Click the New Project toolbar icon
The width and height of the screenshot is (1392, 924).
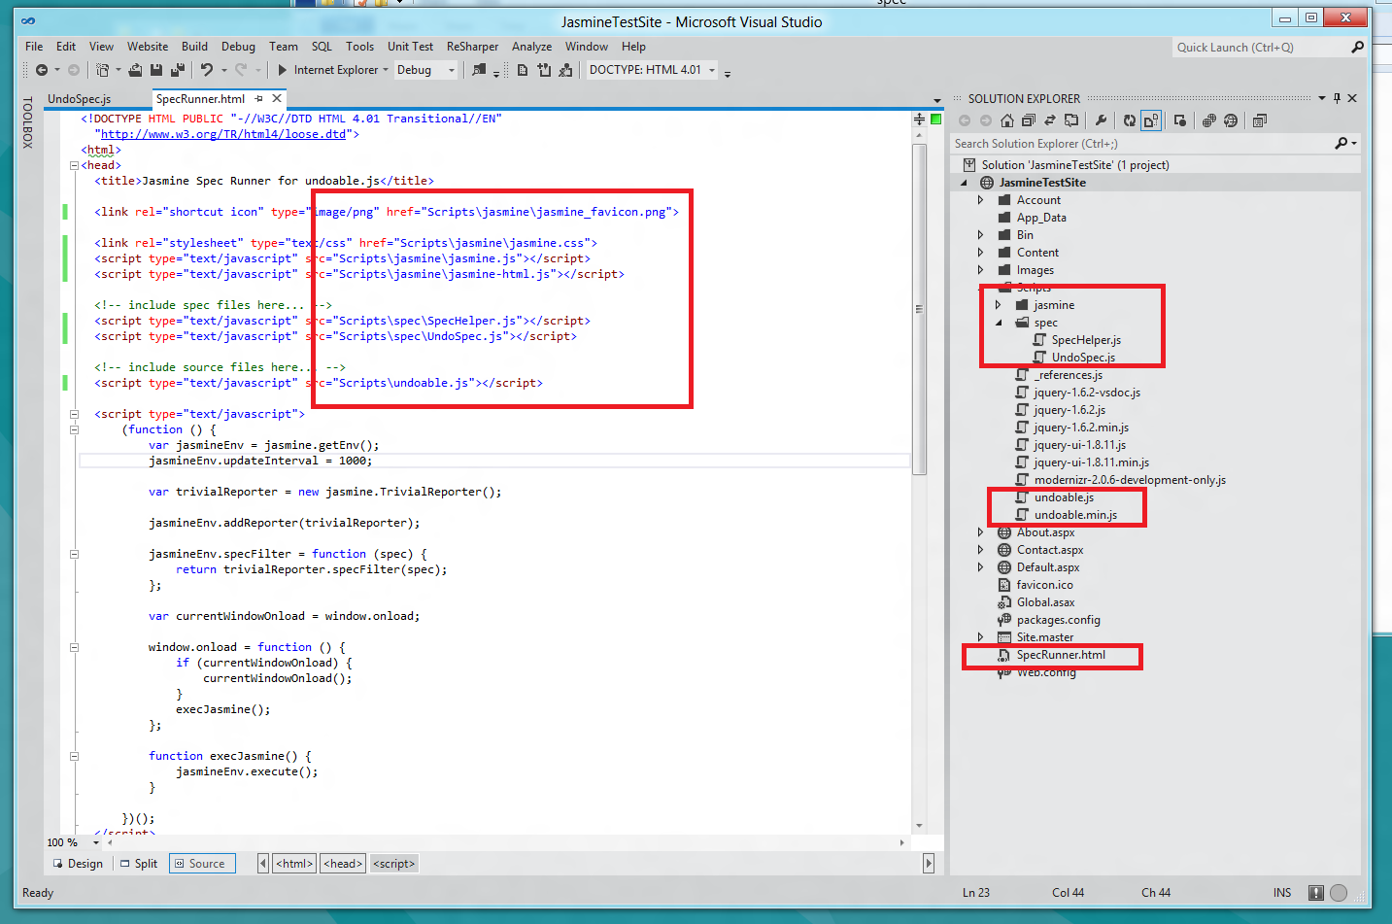point(103,70)
